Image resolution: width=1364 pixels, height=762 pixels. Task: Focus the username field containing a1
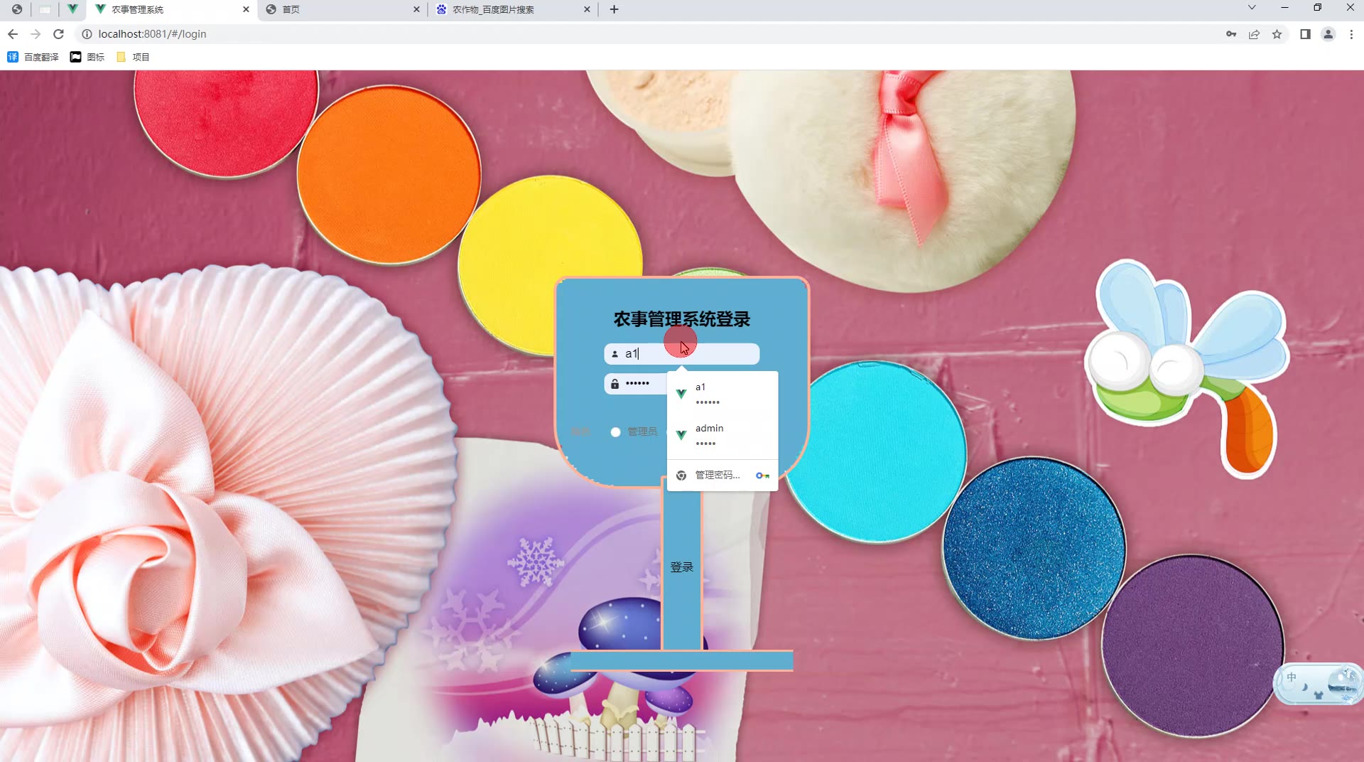pos(682,354)
